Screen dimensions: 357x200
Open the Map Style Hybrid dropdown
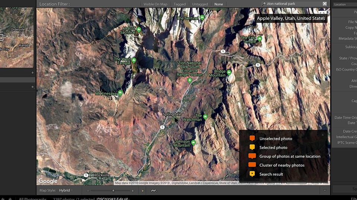(65, 190)
